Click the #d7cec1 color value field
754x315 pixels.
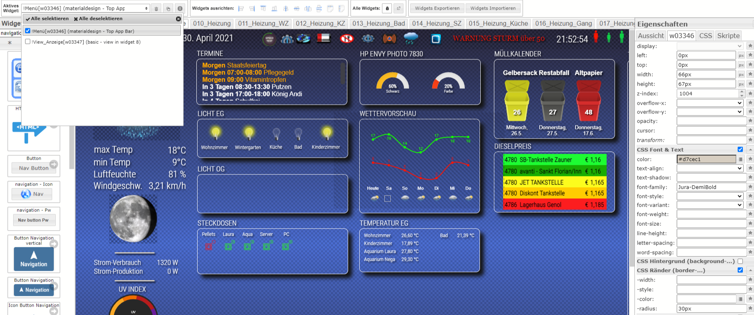[706, 159]
